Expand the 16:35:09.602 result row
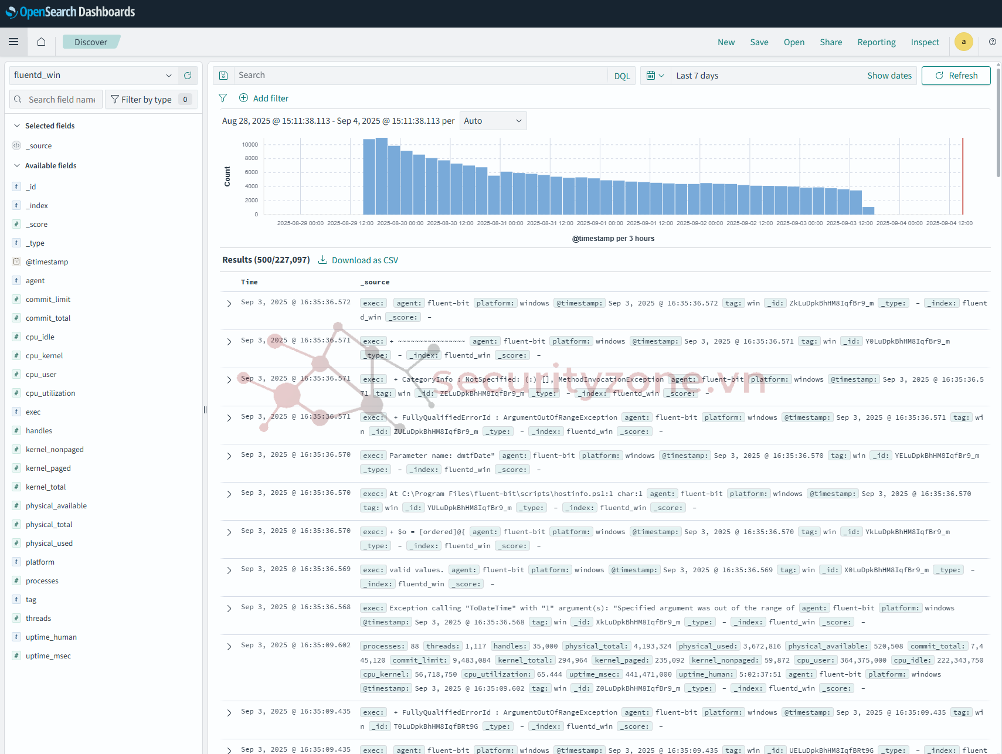 point(229,646)
